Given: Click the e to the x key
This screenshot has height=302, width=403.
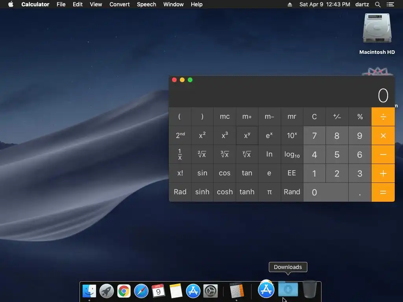Looking at the screenshot, I should click(x=269, y=135).
